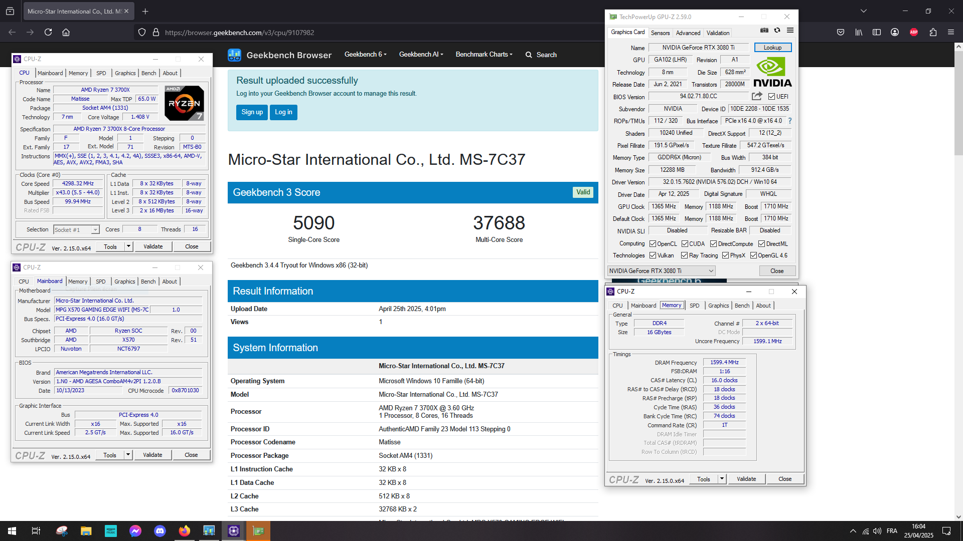963x541 pixels.
Task: Open the Firefox application menu
Action: click(951, 33)
